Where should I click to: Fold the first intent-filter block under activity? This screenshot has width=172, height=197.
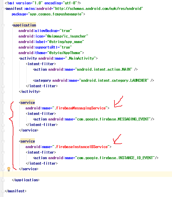point(3,64)
